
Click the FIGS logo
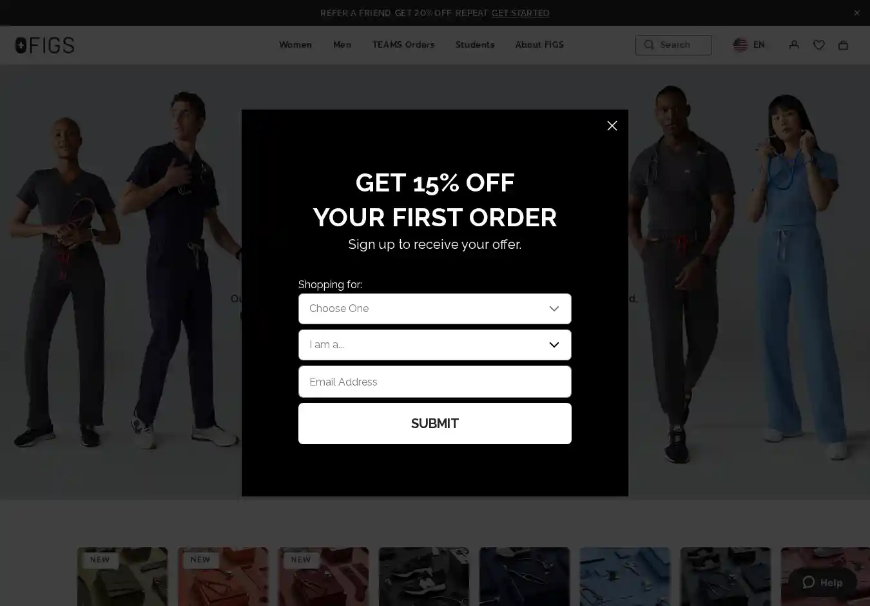tap(44, 45)
